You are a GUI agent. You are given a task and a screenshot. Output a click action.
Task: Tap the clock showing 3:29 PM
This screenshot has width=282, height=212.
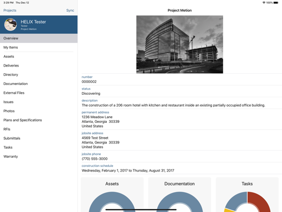[x=9, y=3]
